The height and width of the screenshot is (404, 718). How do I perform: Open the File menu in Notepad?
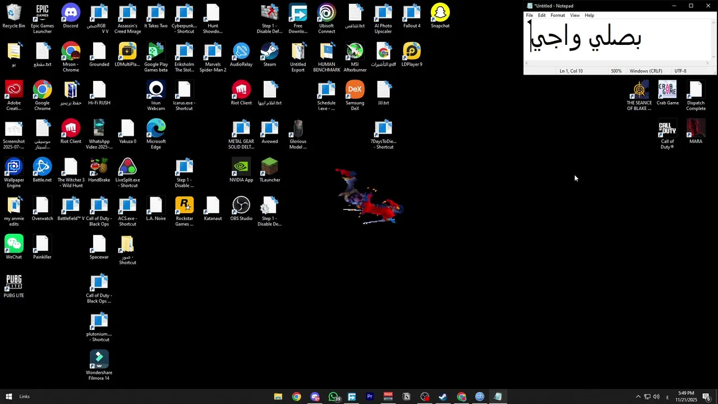point(530,15)
